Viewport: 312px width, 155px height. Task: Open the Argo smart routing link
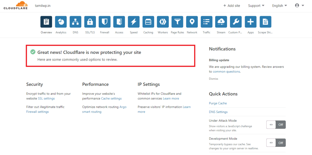pos(104,109)
